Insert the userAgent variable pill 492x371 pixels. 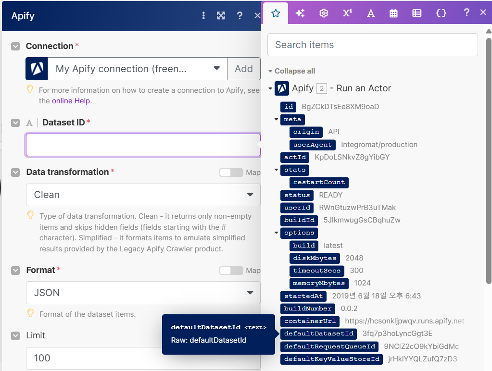coord(313,145)
